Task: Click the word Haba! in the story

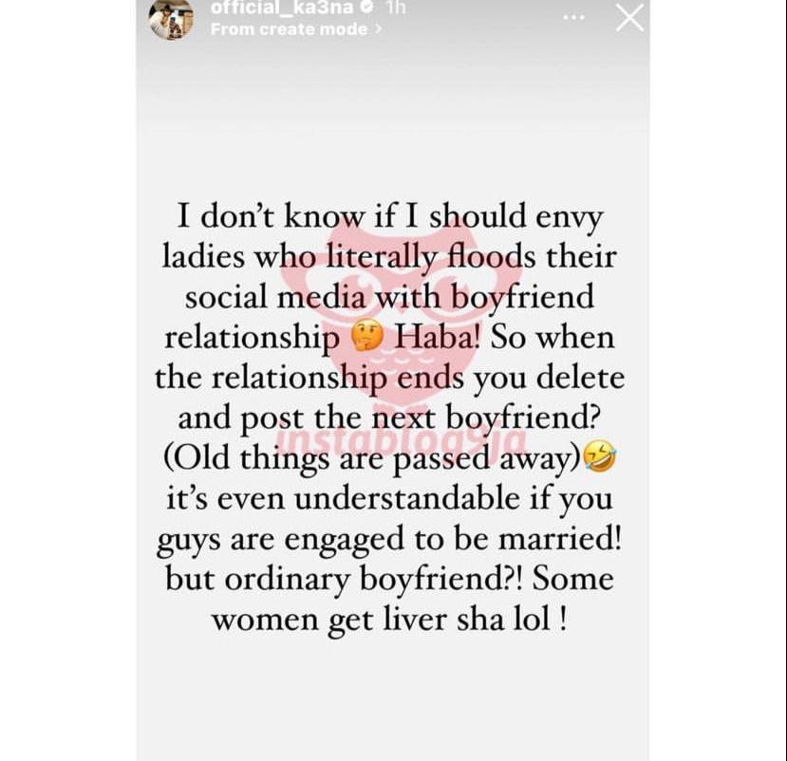Action: point(437,337)
